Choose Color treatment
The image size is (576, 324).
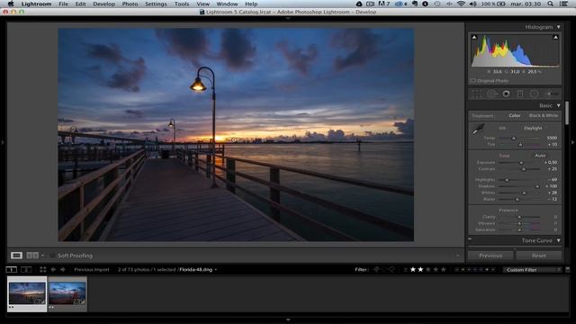514,116
